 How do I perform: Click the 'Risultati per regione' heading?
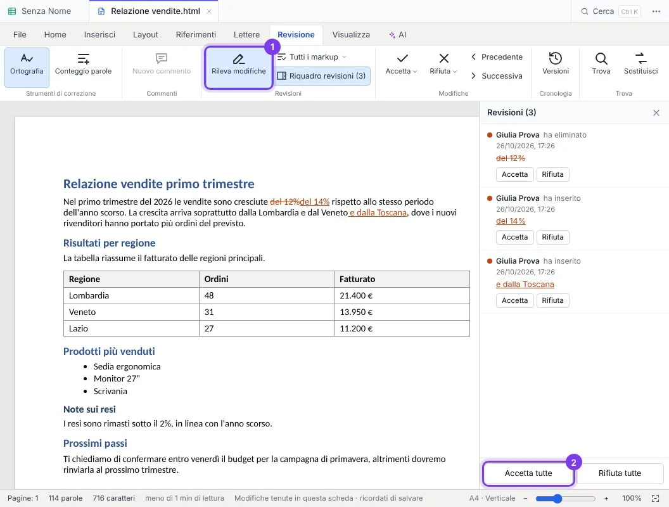pyautogui.click(x=109, y=243)
